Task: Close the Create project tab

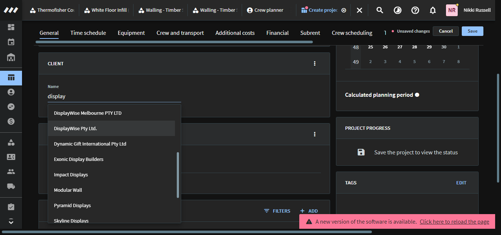Action: tap(344, 10)
